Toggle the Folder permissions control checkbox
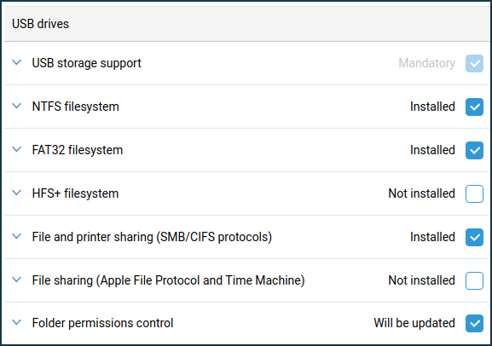 click(474, 323)
